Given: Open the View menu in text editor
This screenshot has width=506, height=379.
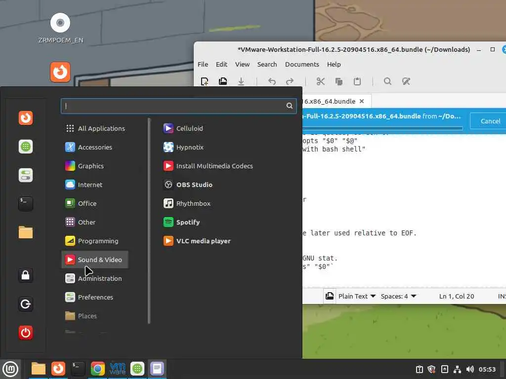Looking at the screenshot, I should (242, 64).
